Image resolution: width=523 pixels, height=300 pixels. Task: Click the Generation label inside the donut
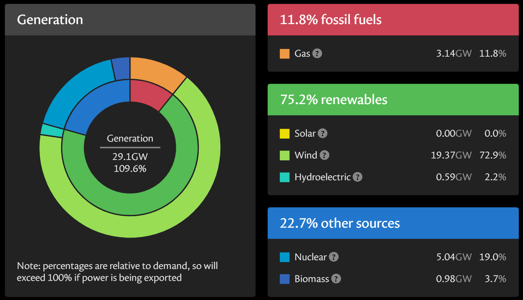coord(130,139)
